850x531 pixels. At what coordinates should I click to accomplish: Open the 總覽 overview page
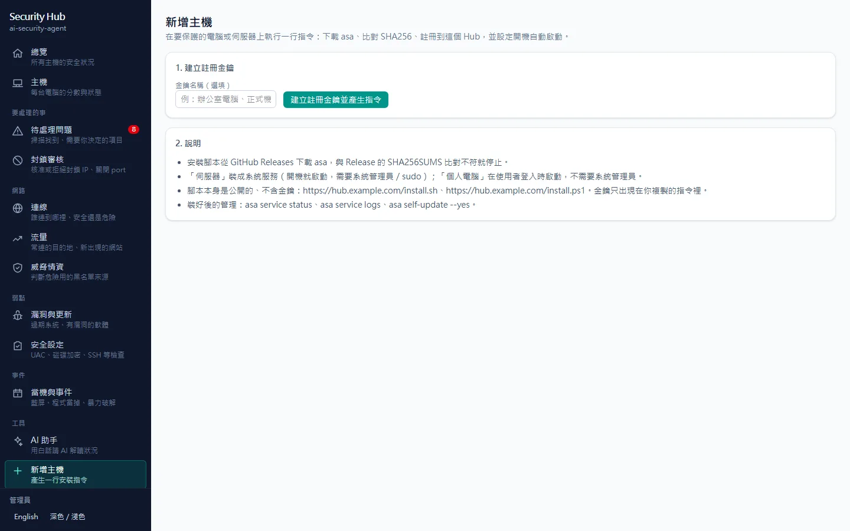click(x=76, y=57)
